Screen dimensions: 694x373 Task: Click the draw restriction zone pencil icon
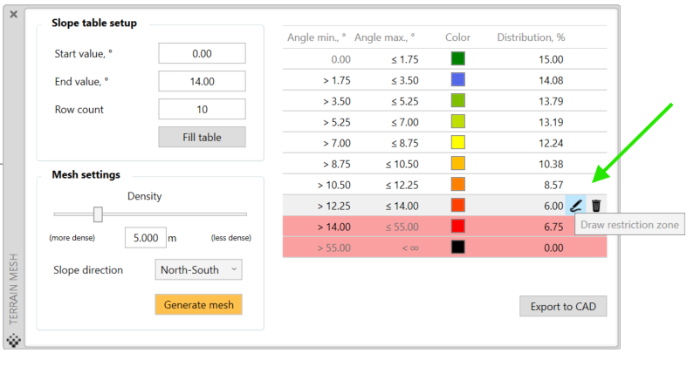click(575, 206)
